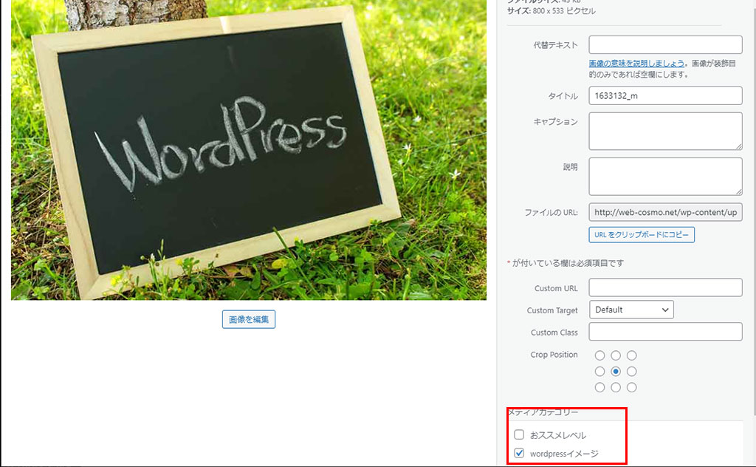This screenshot has width=756, height=467.
Task: Enable the おススメレベル category checkbox
Action: pos(519,434)
